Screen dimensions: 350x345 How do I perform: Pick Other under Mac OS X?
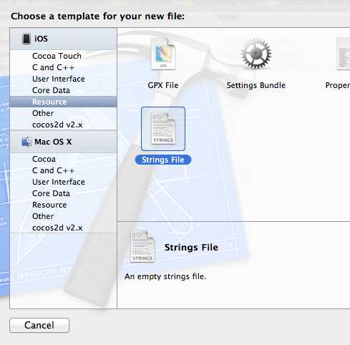(x=64, y=216)
